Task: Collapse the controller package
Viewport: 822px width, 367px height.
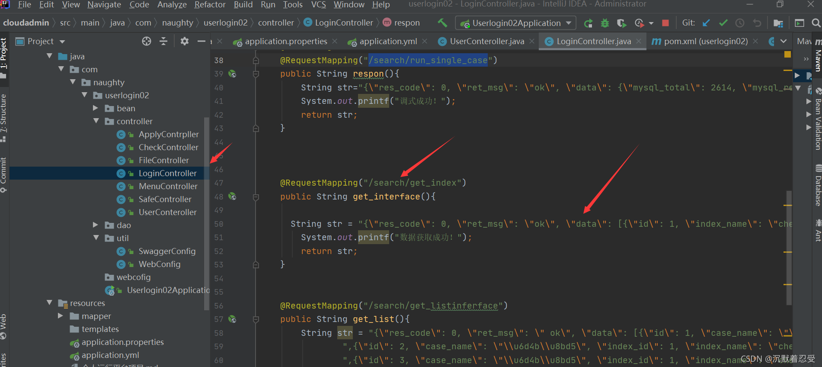Action: click(x=96, y=121)
